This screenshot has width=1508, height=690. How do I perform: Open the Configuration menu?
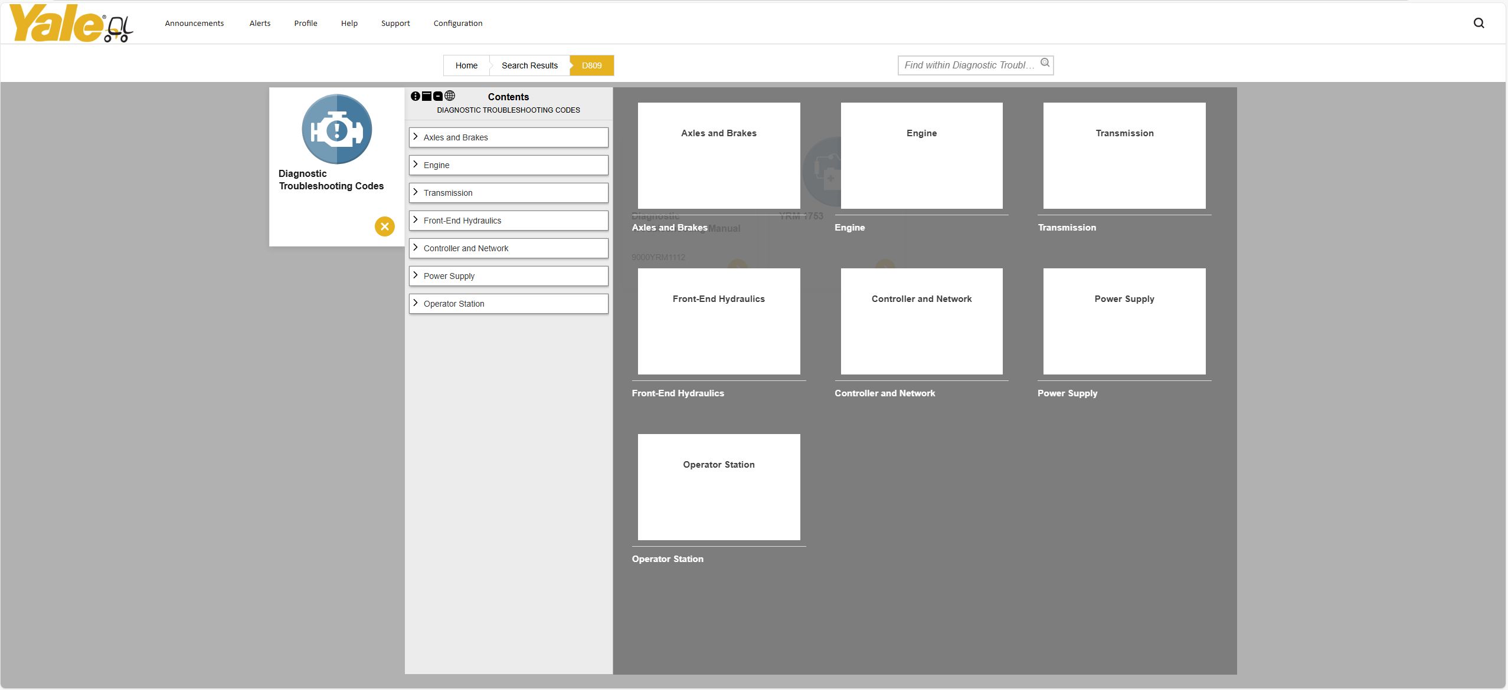click(457, 24)
